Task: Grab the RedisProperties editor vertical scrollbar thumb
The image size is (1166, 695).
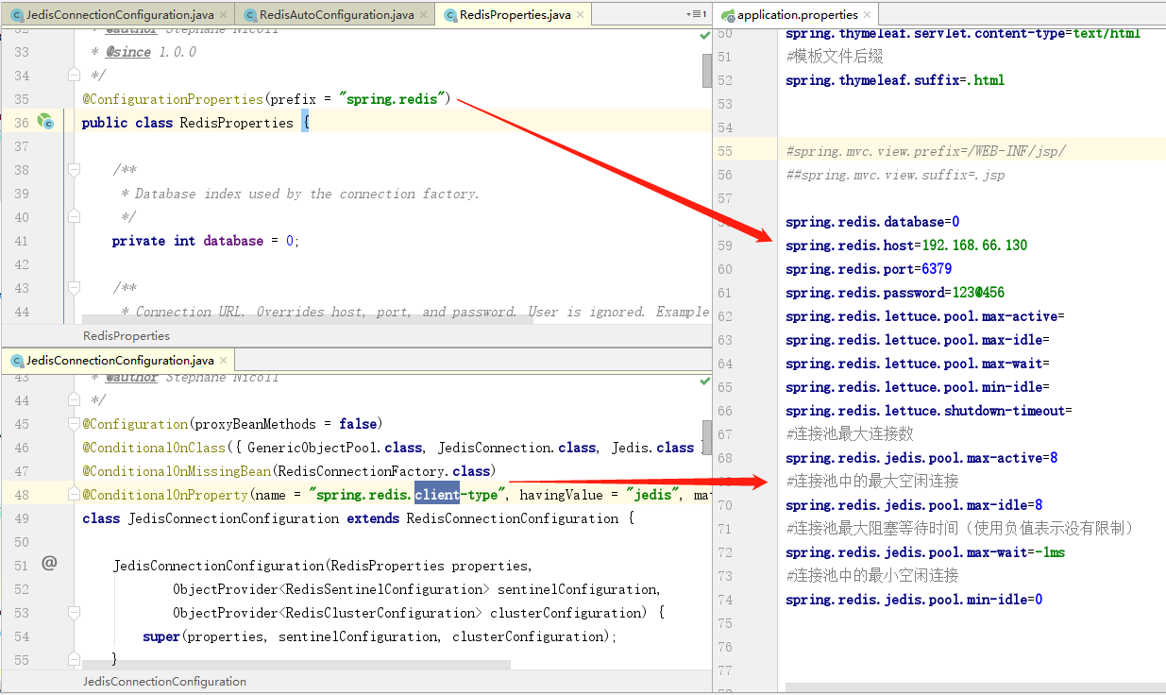Action: click(706, 70)
